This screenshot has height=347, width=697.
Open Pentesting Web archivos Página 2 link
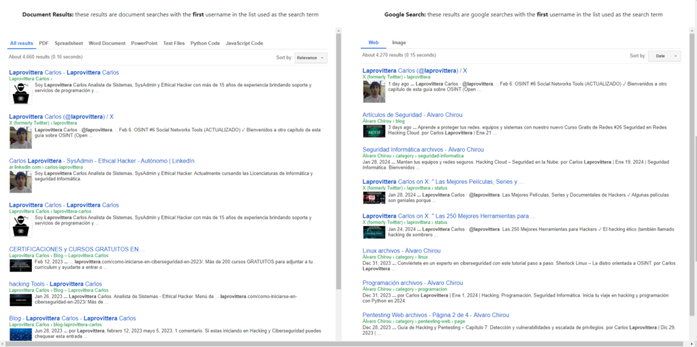click(x=436, y=315)
